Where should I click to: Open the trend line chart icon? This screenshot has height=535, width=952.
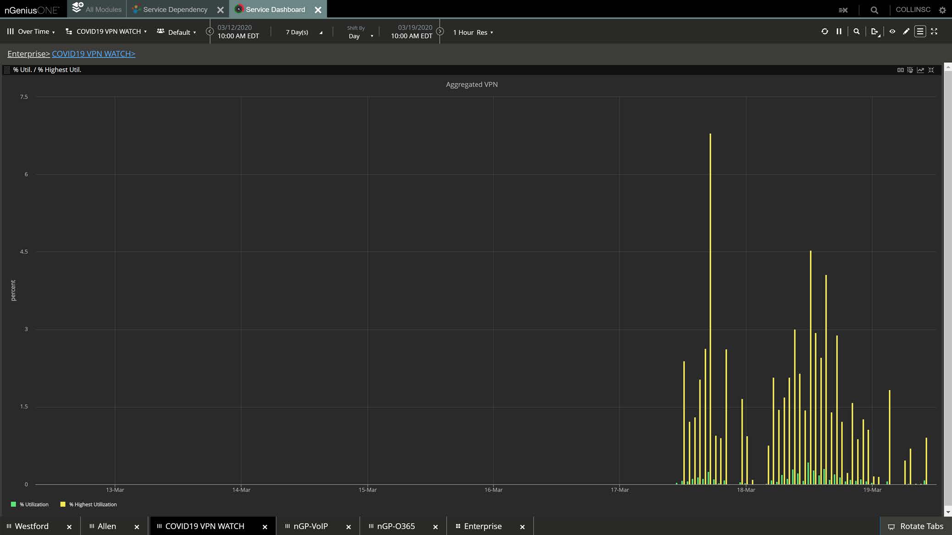[x=920, y=70]
